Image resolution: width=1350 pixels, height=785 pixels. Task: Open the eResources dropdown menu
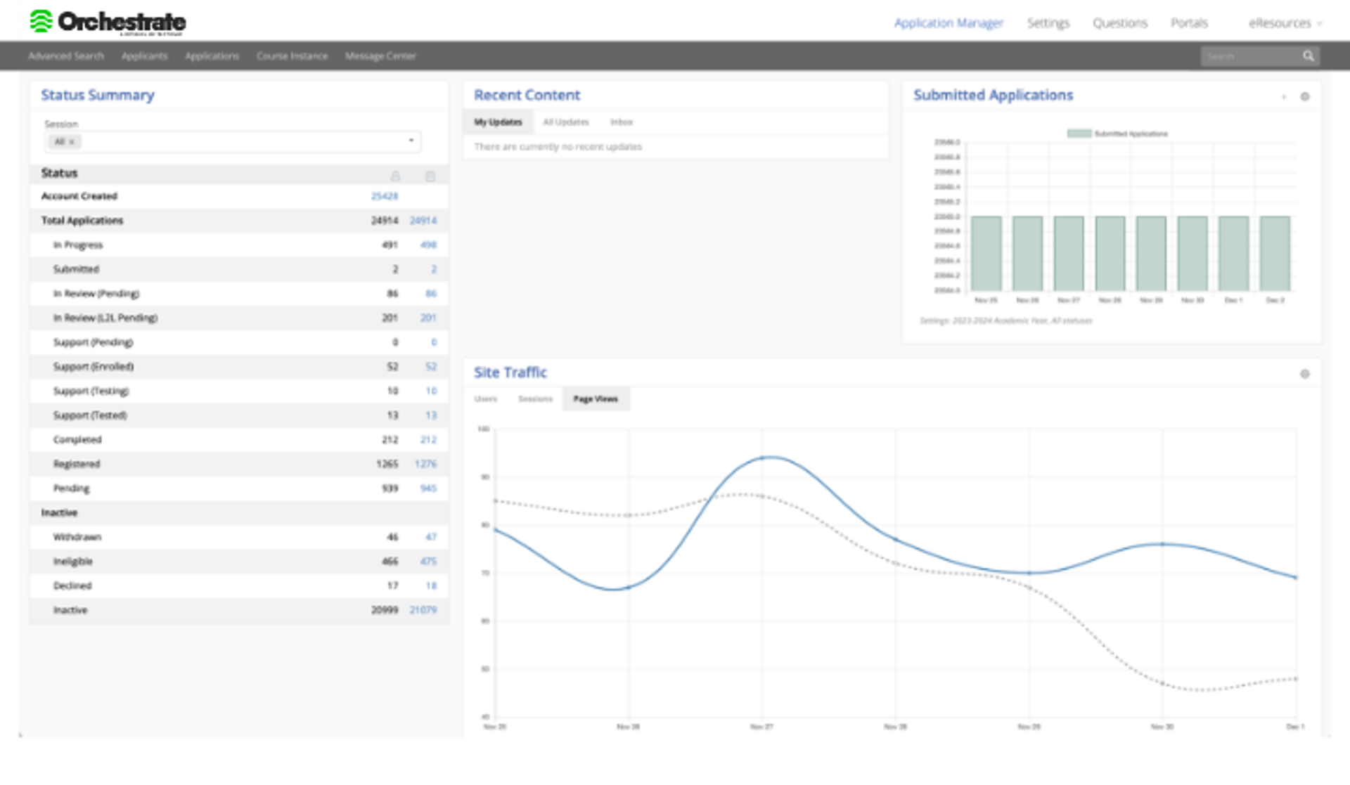click(x=1285, y=23)
